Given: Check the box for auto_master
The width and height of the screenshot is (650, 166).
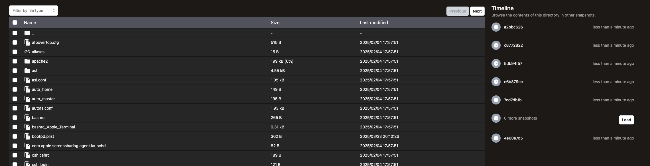Looking at the screenshot, I should (x=15, y=99).
